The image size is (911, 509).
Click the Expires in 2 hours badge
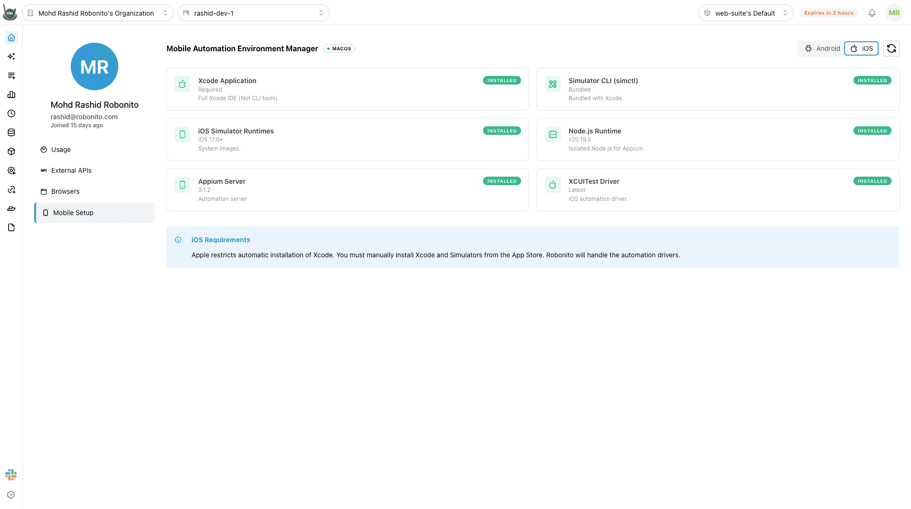click(829, 13)
